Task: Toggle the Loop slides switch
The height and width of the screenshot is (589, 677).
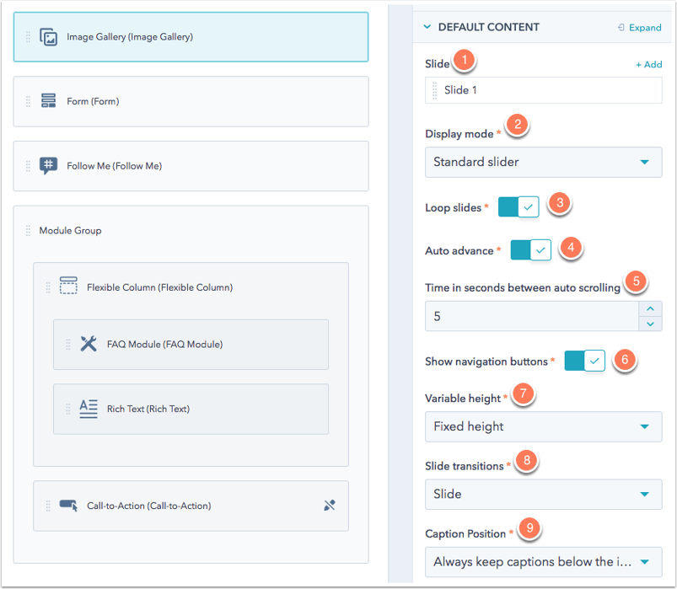Action: 518,207
